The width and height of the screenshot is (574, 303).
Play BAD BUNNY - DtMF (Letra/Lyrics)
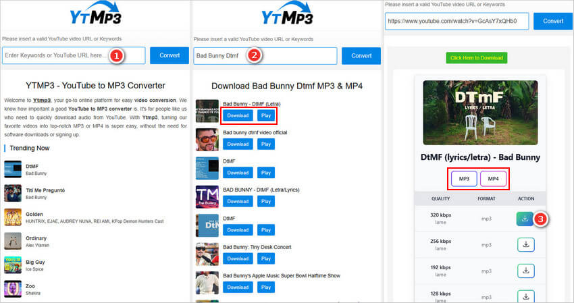[266, 201]
